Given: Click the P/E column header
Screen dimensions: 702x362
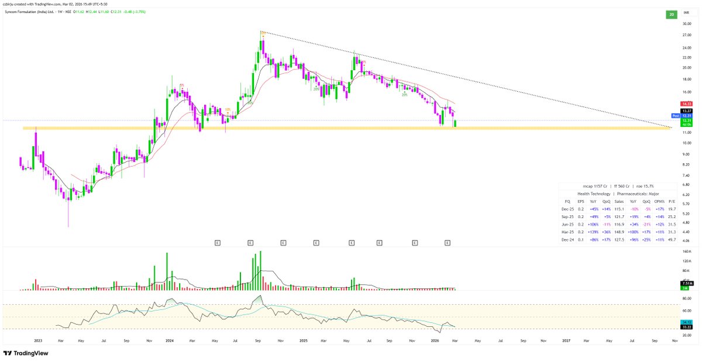Looking at the screenshot, I should [x=672, y=202].
